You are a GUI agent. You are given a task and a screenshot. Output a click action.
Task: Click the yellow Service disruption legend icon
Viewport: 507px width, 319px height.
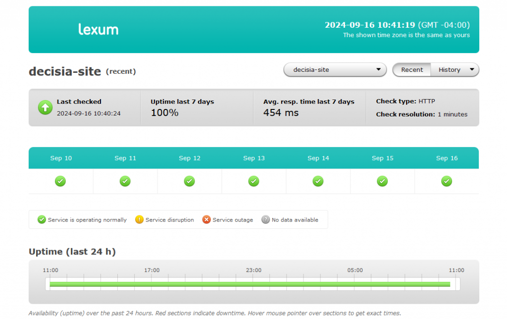139,220
